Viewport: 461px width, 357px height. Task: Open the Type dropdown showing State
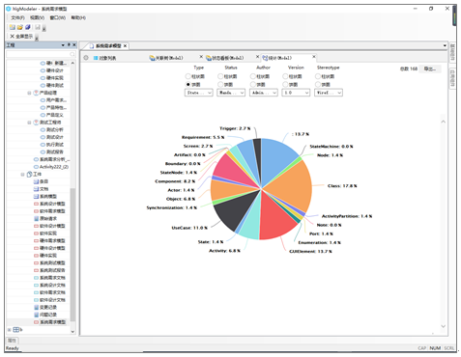coord(199,93)
